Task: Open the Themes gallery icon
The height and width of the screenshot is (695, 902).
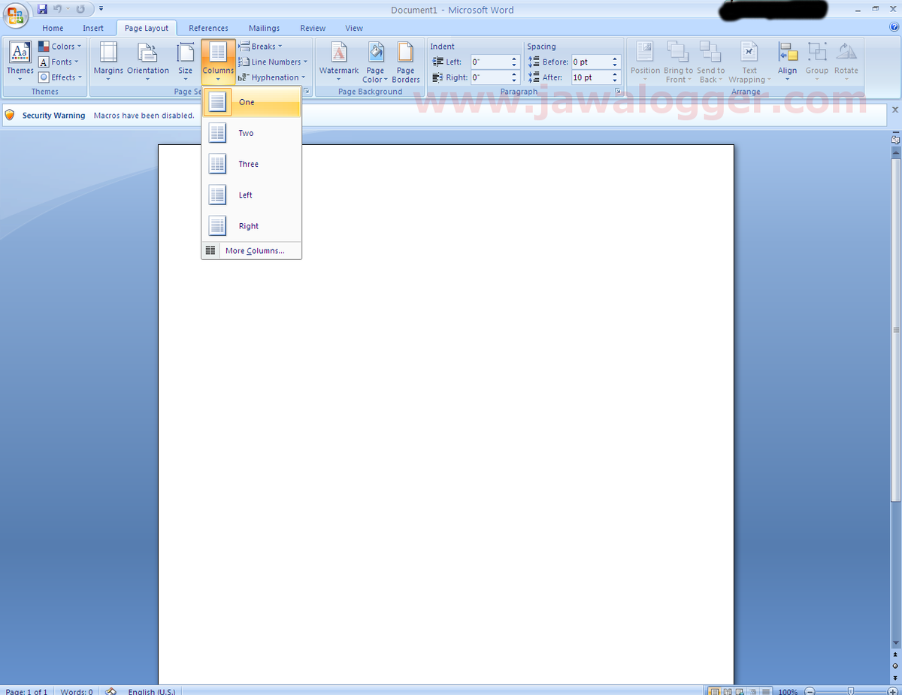Action: tap(20, 52)
